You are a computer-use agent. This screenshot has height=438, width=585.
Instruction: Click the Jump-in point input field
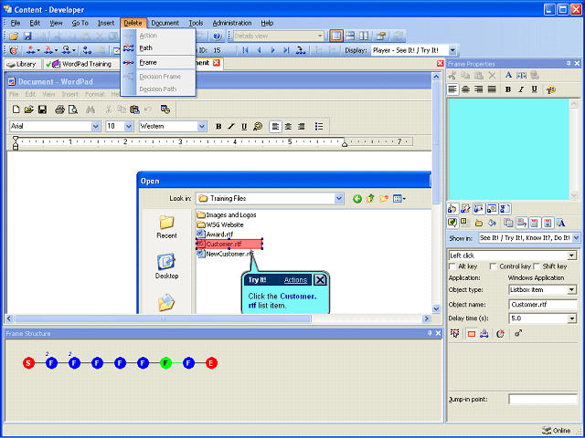(x=543, y=400)
